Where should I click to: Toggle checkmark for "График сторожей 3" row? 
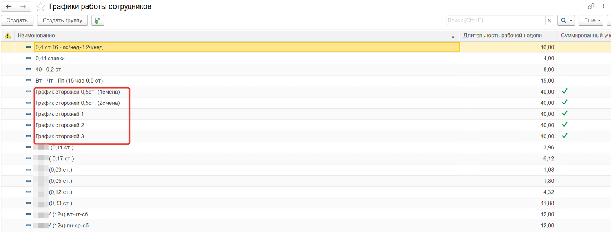565,136
